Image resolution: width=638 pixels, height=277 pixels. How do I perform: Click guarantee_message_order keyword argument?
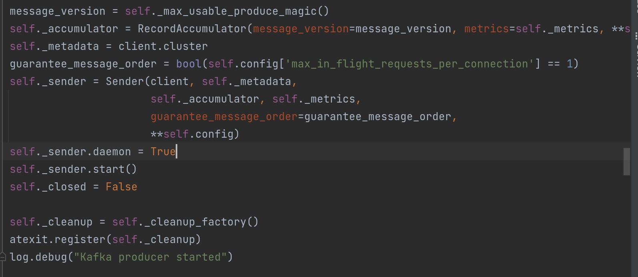pyautogui.click(x=224, y=117)
